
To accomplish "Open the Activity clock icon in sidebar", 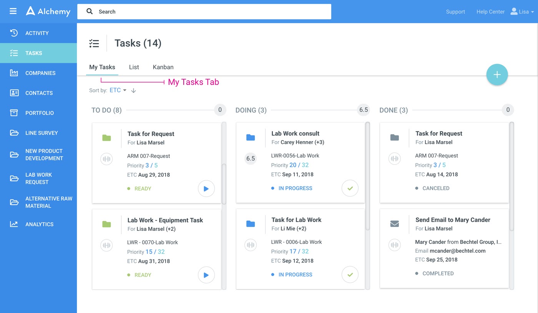I will [x=14, y=33].
